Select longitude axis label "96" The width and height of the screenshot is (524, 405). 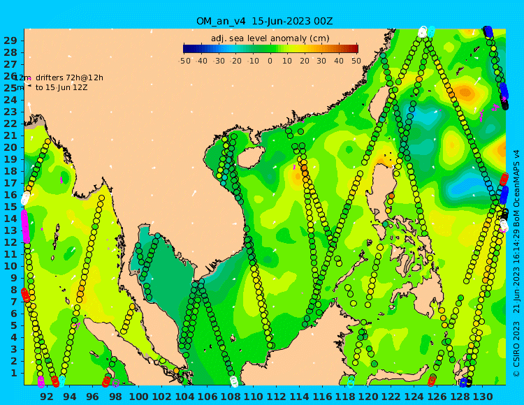click(x=92, y=397)
